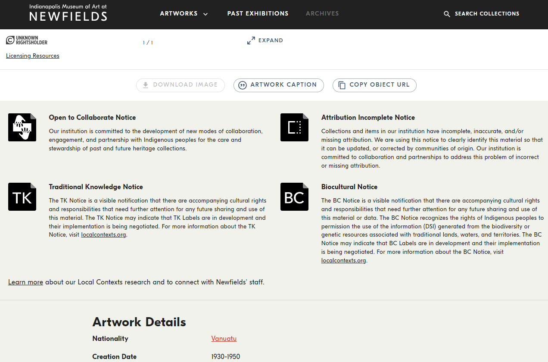Image resolution: width=548 pixels, height=362 pixels.
Task: Click the Attribution Incomplete bracket icon
Action: tap(294, 127)
